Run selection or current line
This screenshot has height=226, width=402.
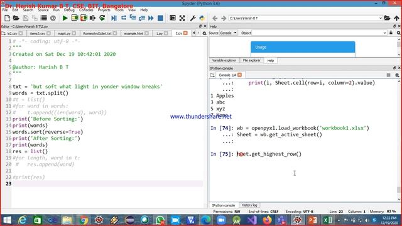(92, 18)
